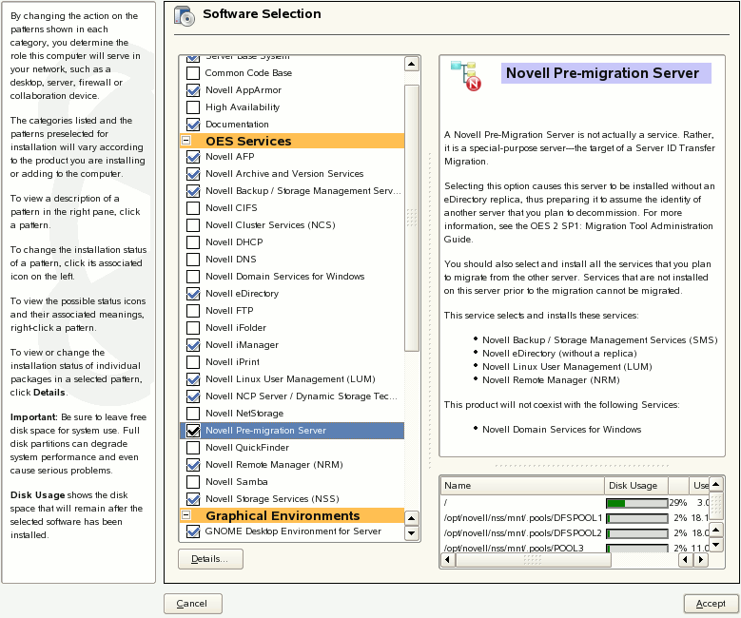This screenshot has height=618, width=741.
Task: Enable the High Availability pattern checkbox
Action: (193, 107)
